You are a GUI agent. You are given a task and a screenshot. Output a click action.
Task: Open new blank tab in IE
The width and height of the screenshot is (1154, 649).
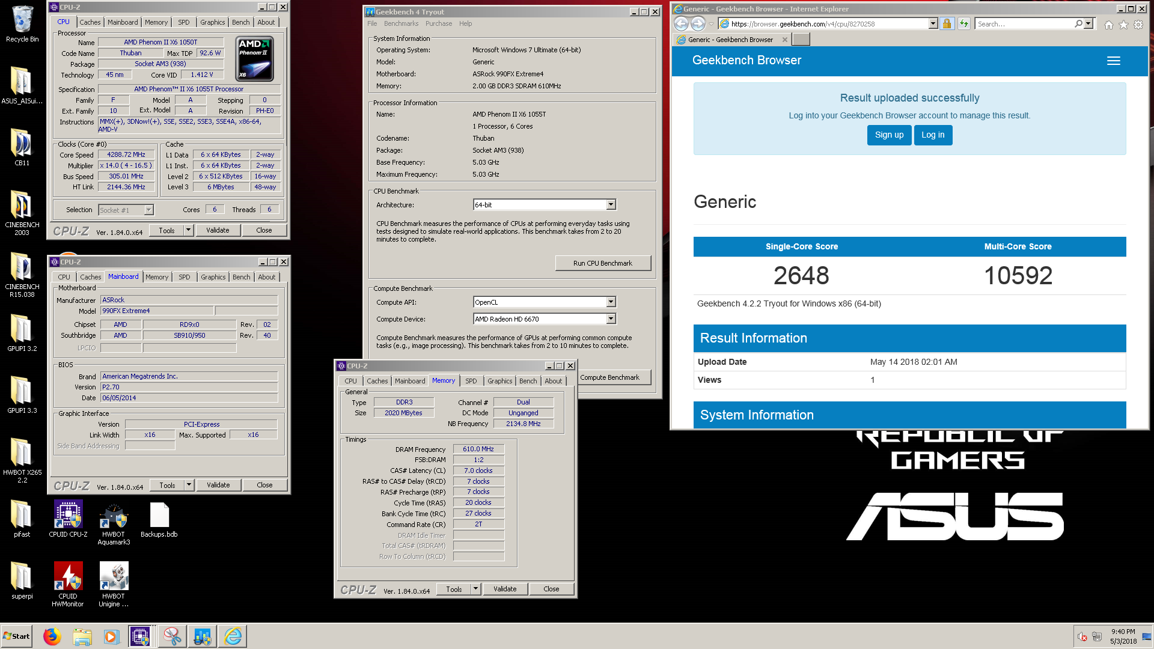pos(801,40)
